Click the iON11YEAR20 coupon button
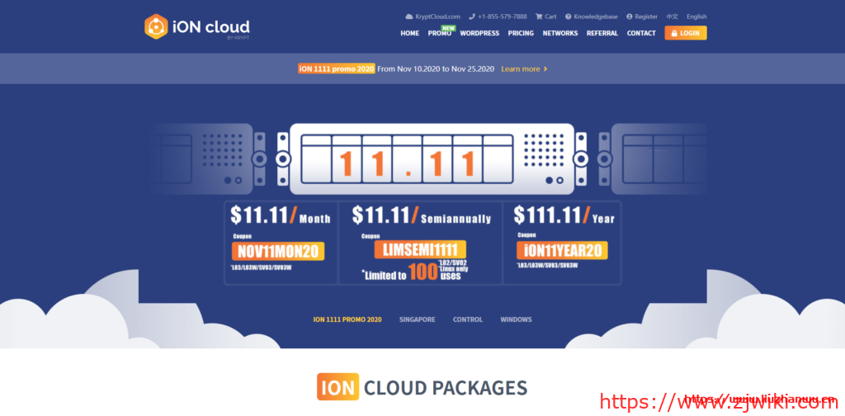The image size is (845, 416). pos(559,250)
